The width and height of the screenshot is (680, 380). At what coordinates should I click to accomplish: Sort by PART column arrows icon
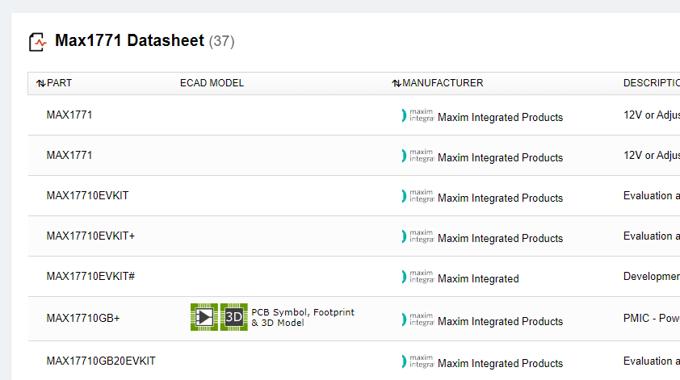click(x=40, y=83)
